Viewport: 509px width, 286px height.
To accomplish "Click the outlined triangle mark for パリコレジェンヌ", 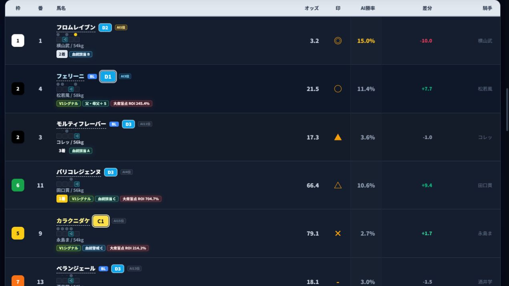I will [338, 185].
